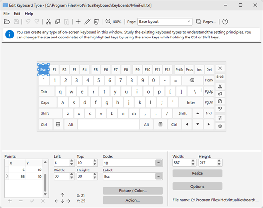Image resolution: width=263 pixels, height=208 pixels.
Task: Select the undo key on keyboard preview
Action: [220, 109]
